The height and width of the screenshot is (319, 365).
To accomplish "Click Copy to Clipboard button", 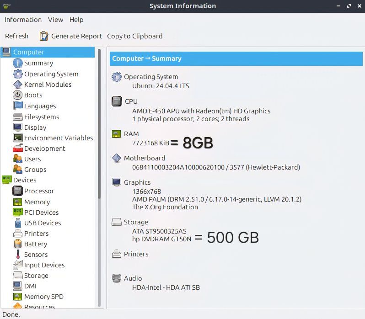I will pos(134,36).
